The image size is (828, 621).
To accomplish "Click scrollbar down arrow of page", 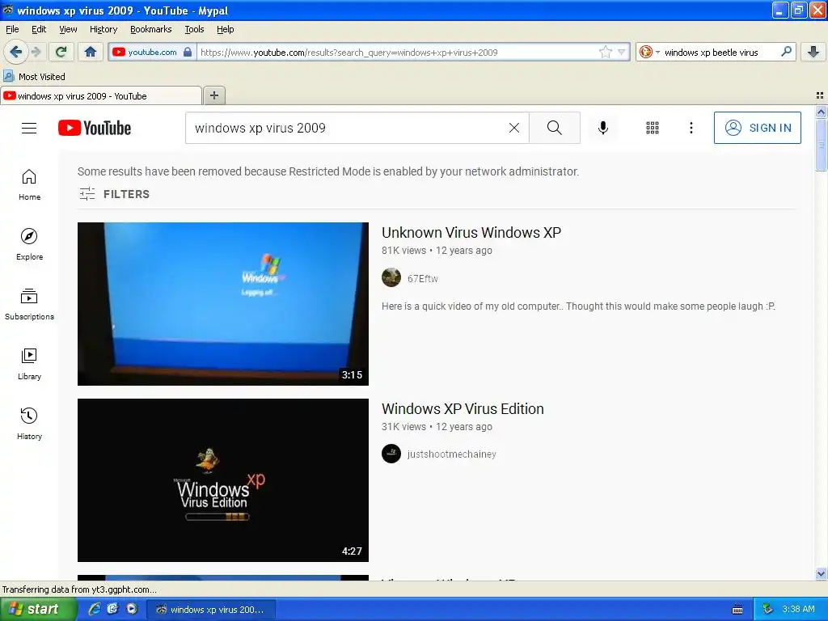I will pos(821,573).
